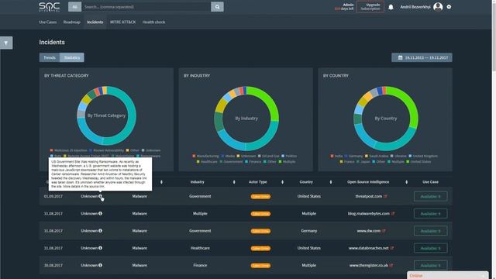Click the Healthcare industry cell
496x279 pixels.
coord(200,248)
